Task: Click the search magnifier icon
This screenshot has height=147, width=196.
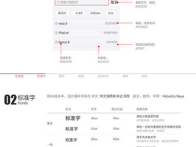Action: (58, 2)
